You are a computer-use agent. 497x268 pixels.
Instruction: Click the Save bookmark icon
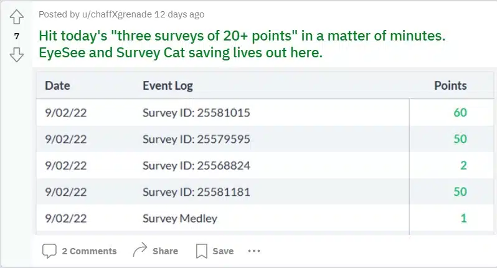(x=201, y=251)
